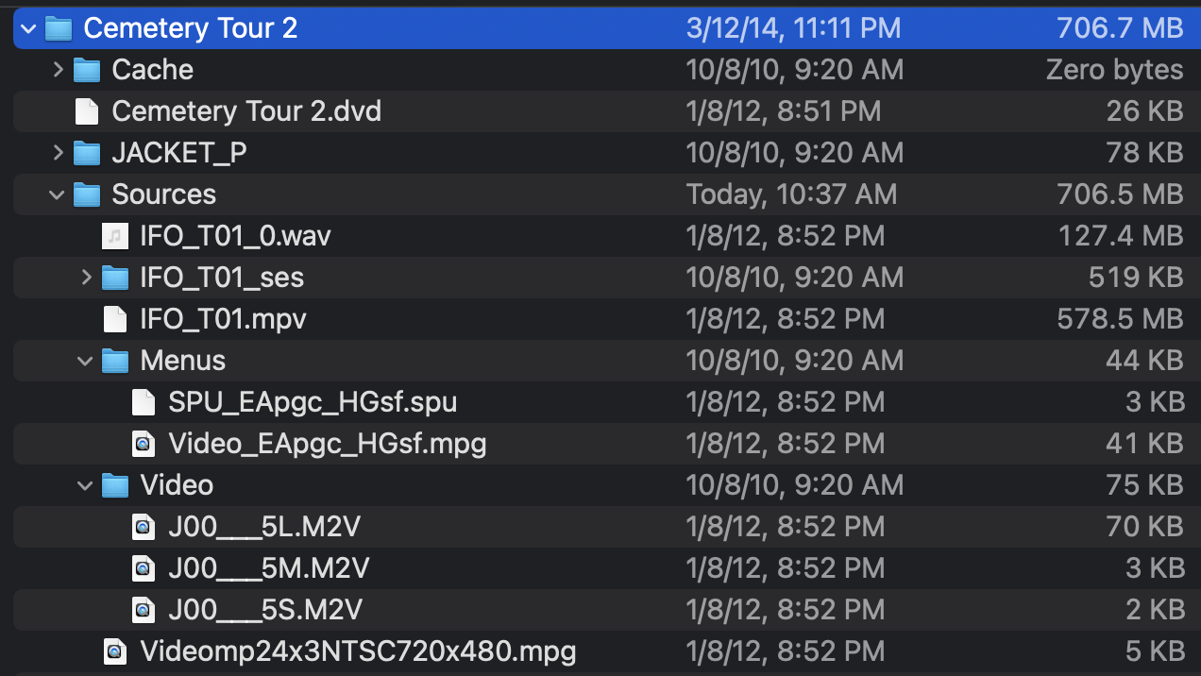The height and width of the screenshot is (676, 1201).
Task: Select the J00___5M.M2V file name
Action: pyautogui.click(x=268, y=568)
